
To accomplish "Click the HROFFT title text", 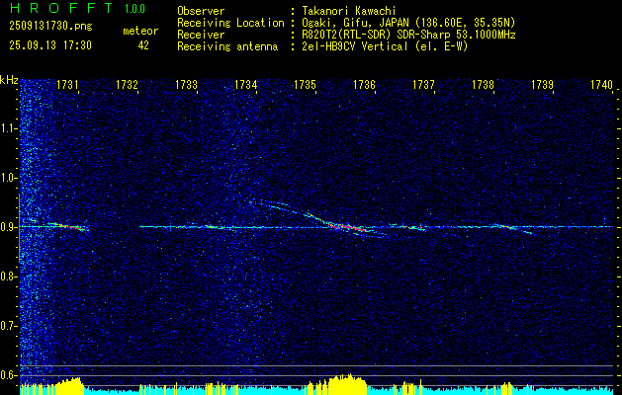I will coord(61,8).
